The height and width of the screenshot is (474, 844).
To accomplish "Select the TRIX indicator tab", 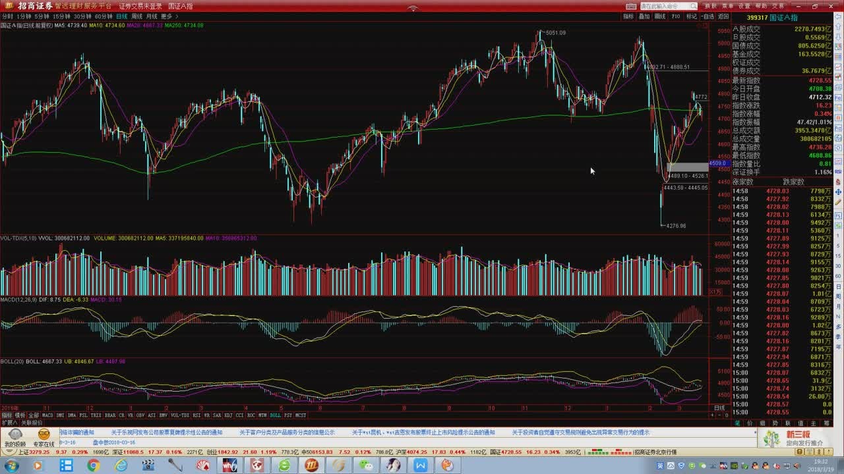I will click(x=96, y=415).
